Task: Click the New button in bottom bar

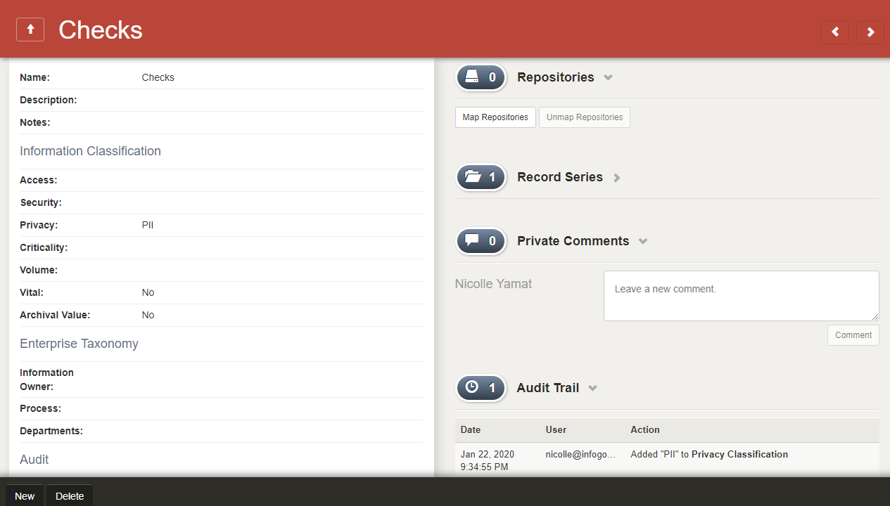Action: [25, 496]
